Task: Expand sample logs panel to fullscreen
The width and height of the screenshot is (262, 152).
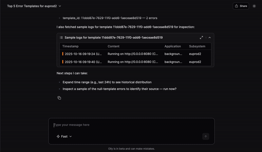Action: coord(201,38)
